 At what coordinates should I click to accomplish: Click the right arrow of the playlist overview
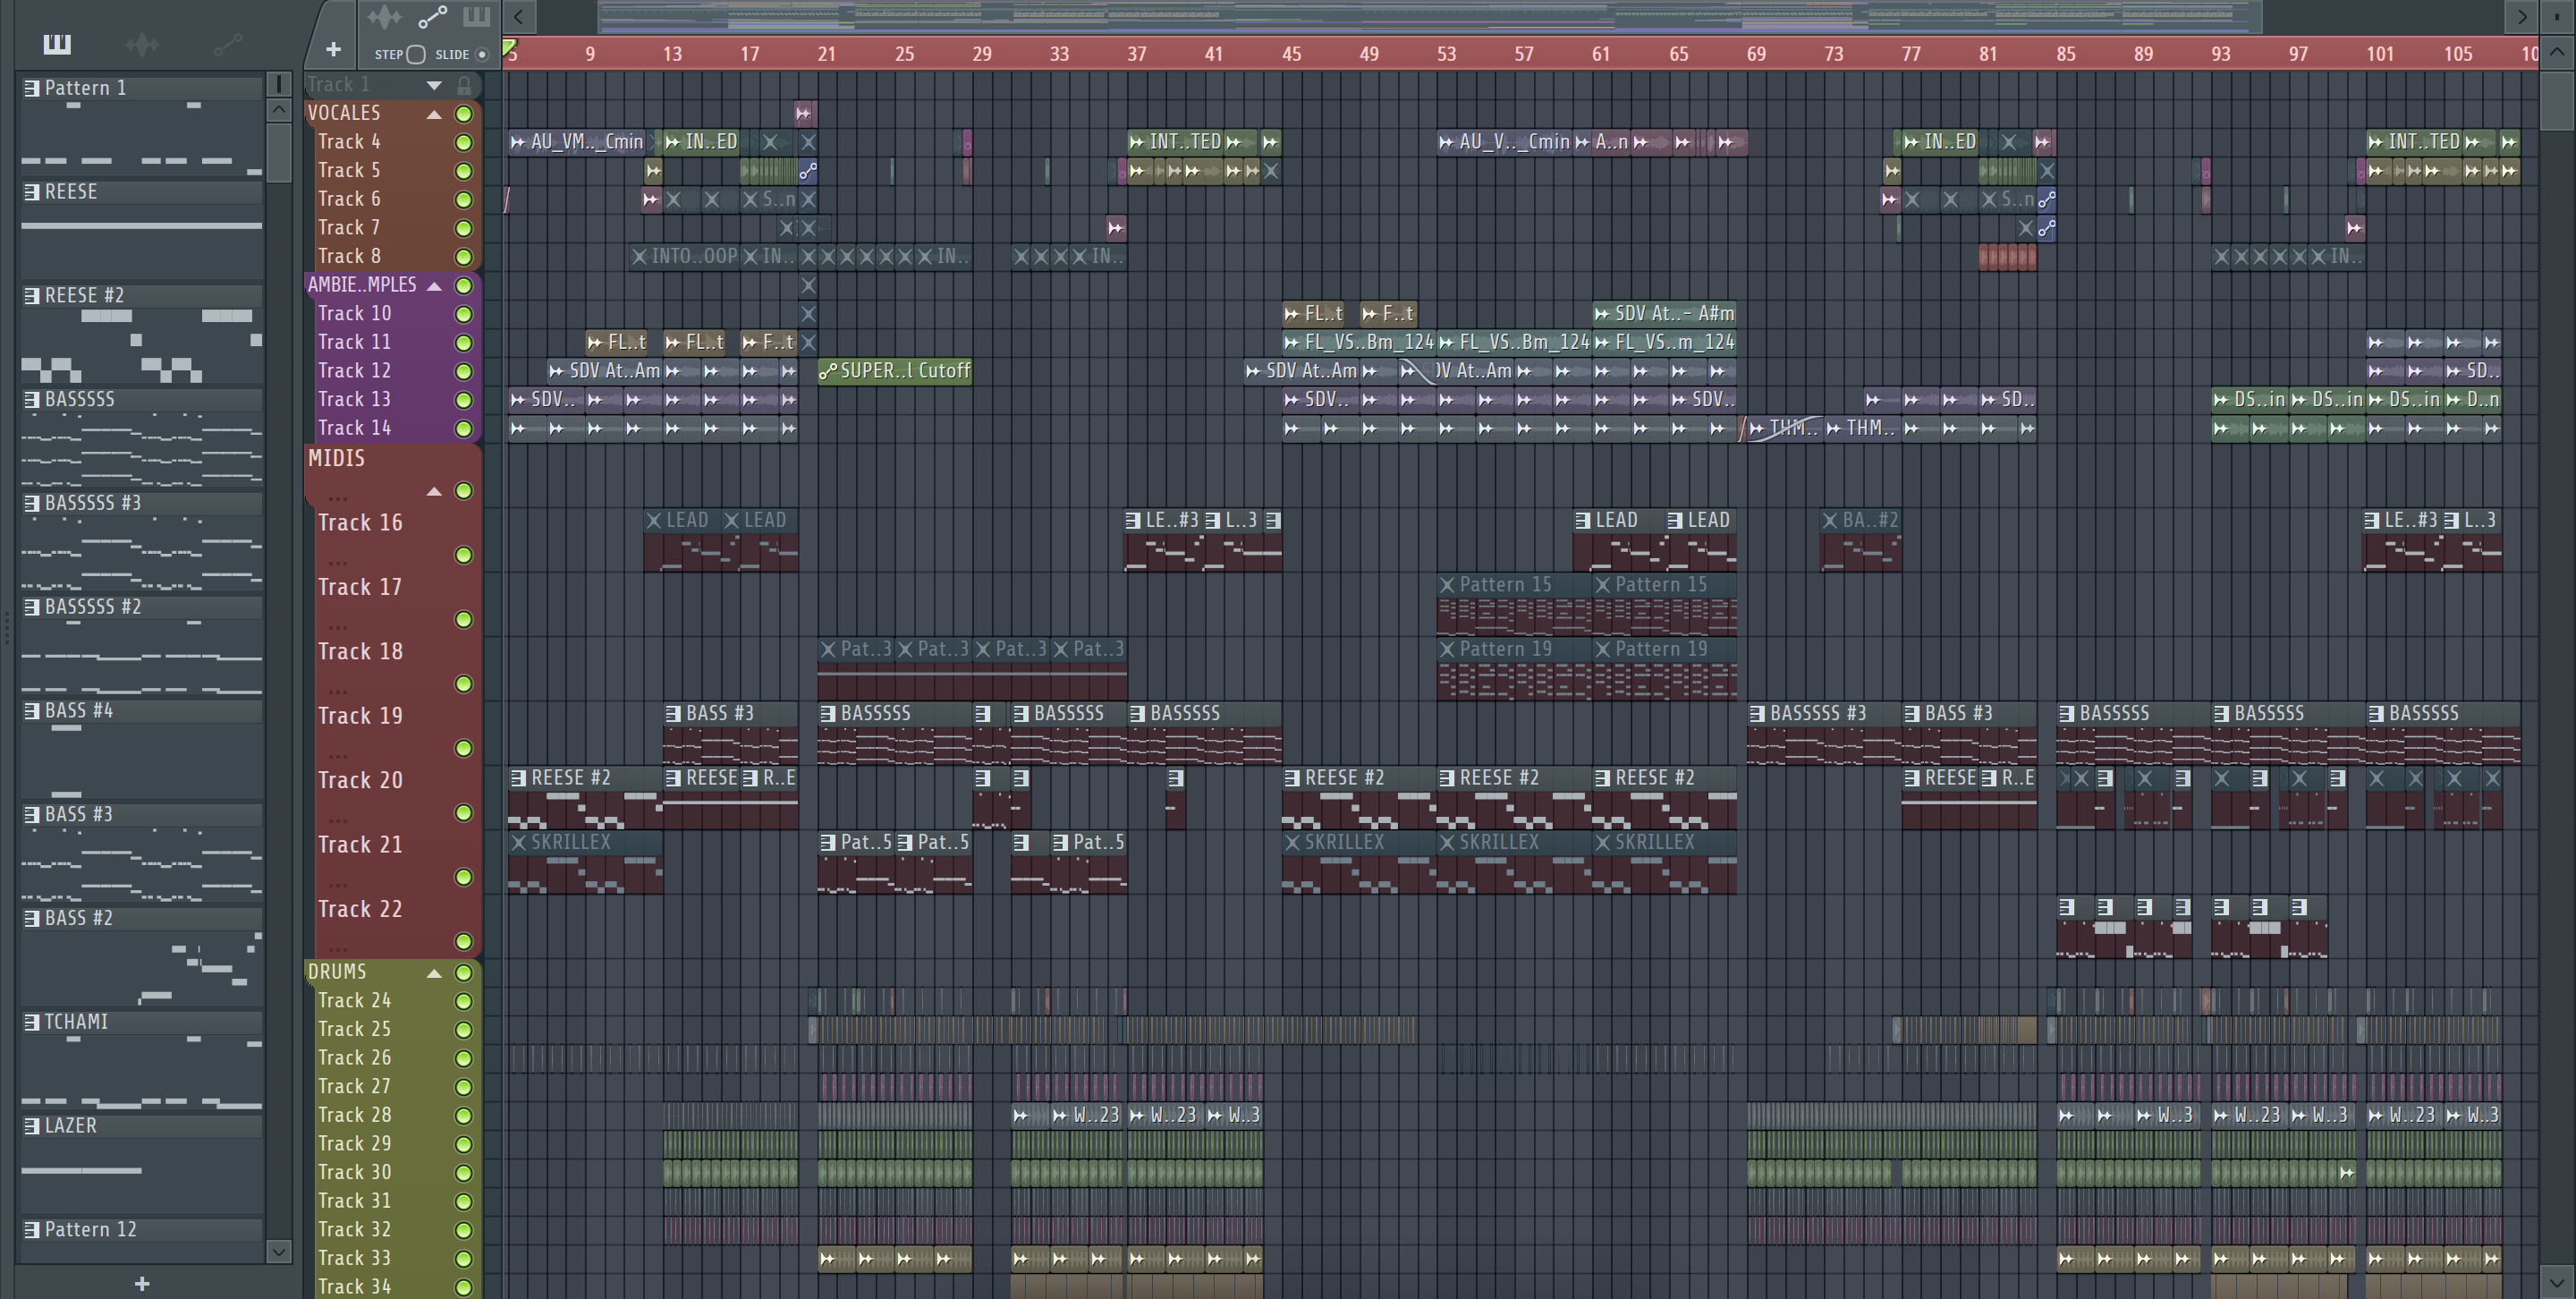pos(2522,16)
